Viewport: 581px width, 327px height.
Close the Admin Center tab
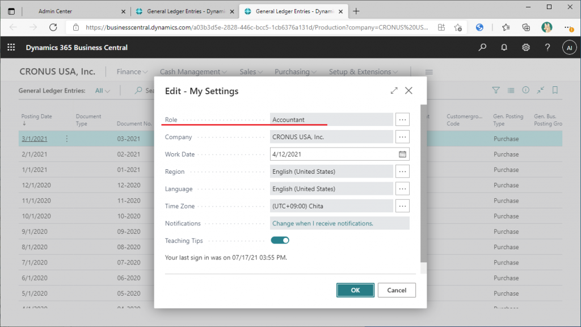click(x=123, y=11)
